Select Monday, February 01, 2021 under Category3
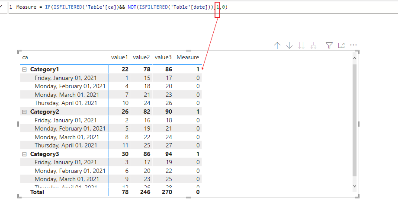 [70, 171]
